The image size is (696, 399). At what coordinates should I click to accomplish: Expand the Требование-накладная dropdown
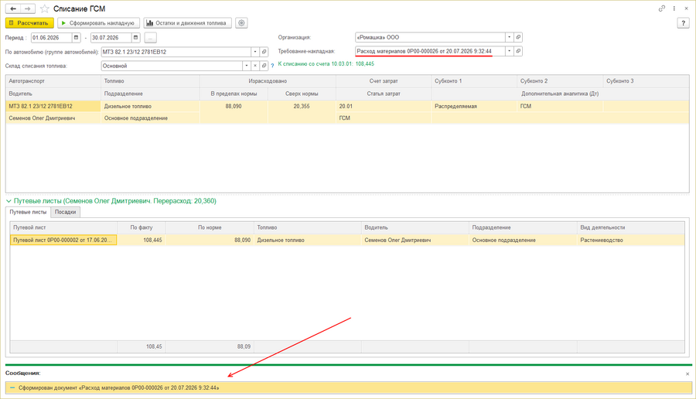509,51
